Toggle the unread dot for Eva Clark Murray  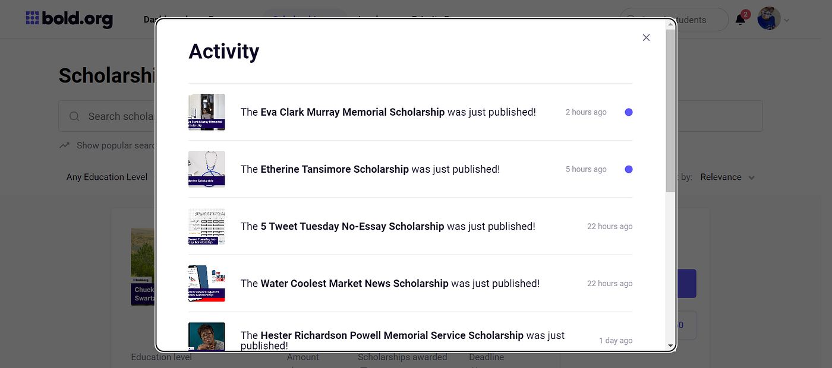[629, 112]
